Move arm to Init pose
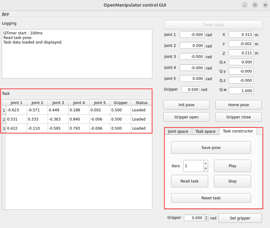The width and height of the screenshot is (270, 228). pos(186,105)
